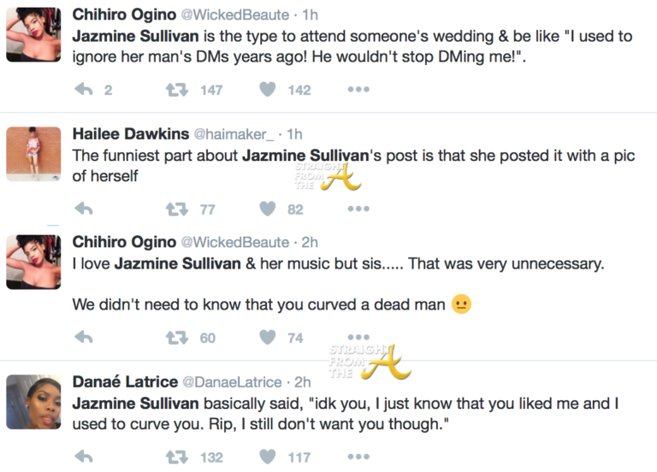This screenshot has width=657, height=472.
Task: Like the tweet with 74 likes
Action: coord(268,338)
